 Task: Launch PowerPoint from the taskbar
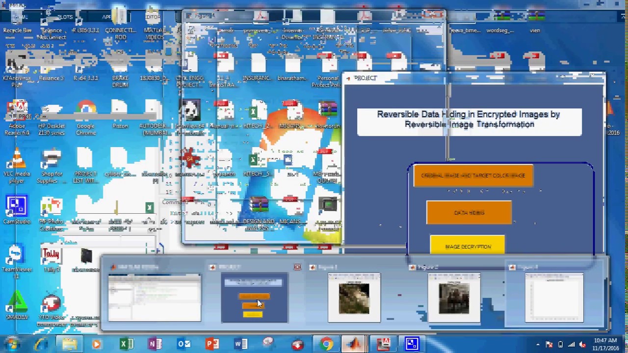[x=212, y=344]
